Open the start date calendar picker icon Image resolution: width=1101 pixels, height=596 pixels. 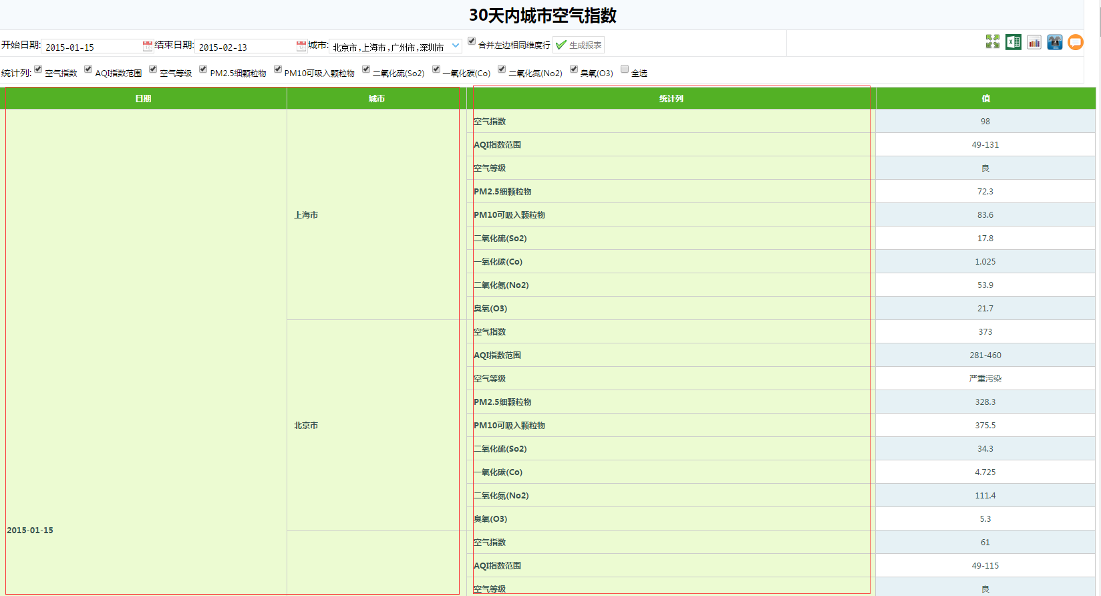pos(147,46)
